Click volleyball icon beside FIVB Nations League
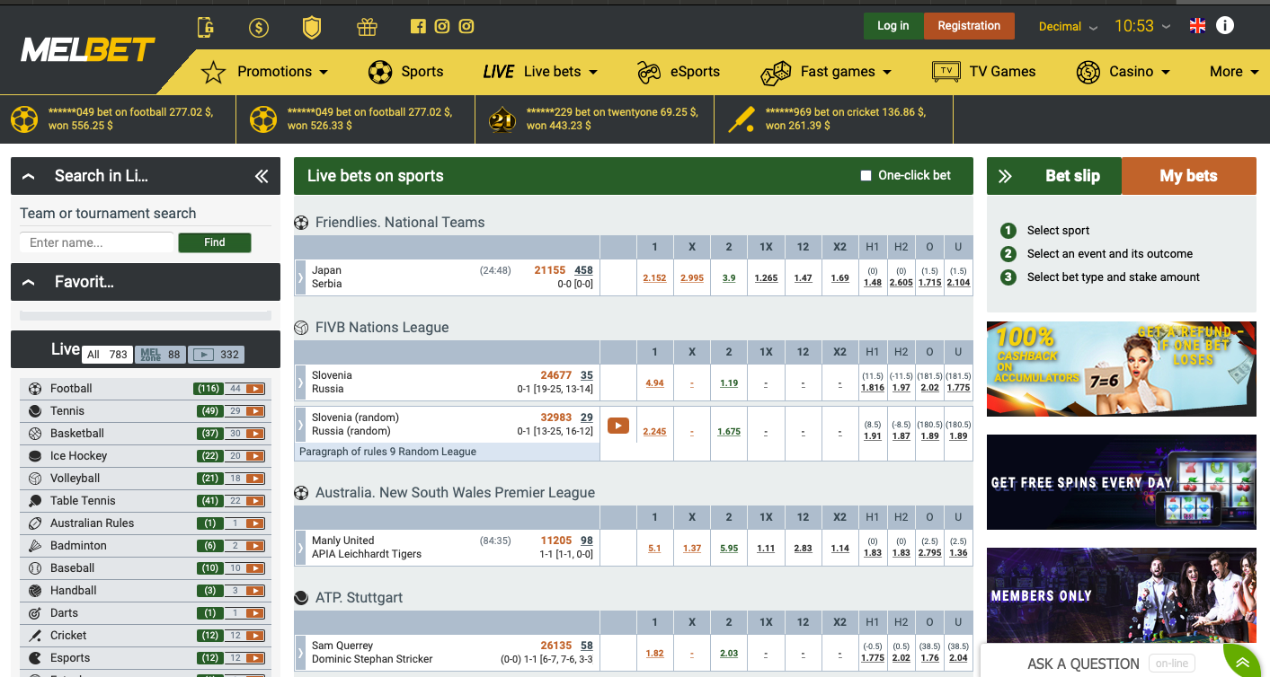Viewport: 1270px width, 677px height. coord(301,328)
